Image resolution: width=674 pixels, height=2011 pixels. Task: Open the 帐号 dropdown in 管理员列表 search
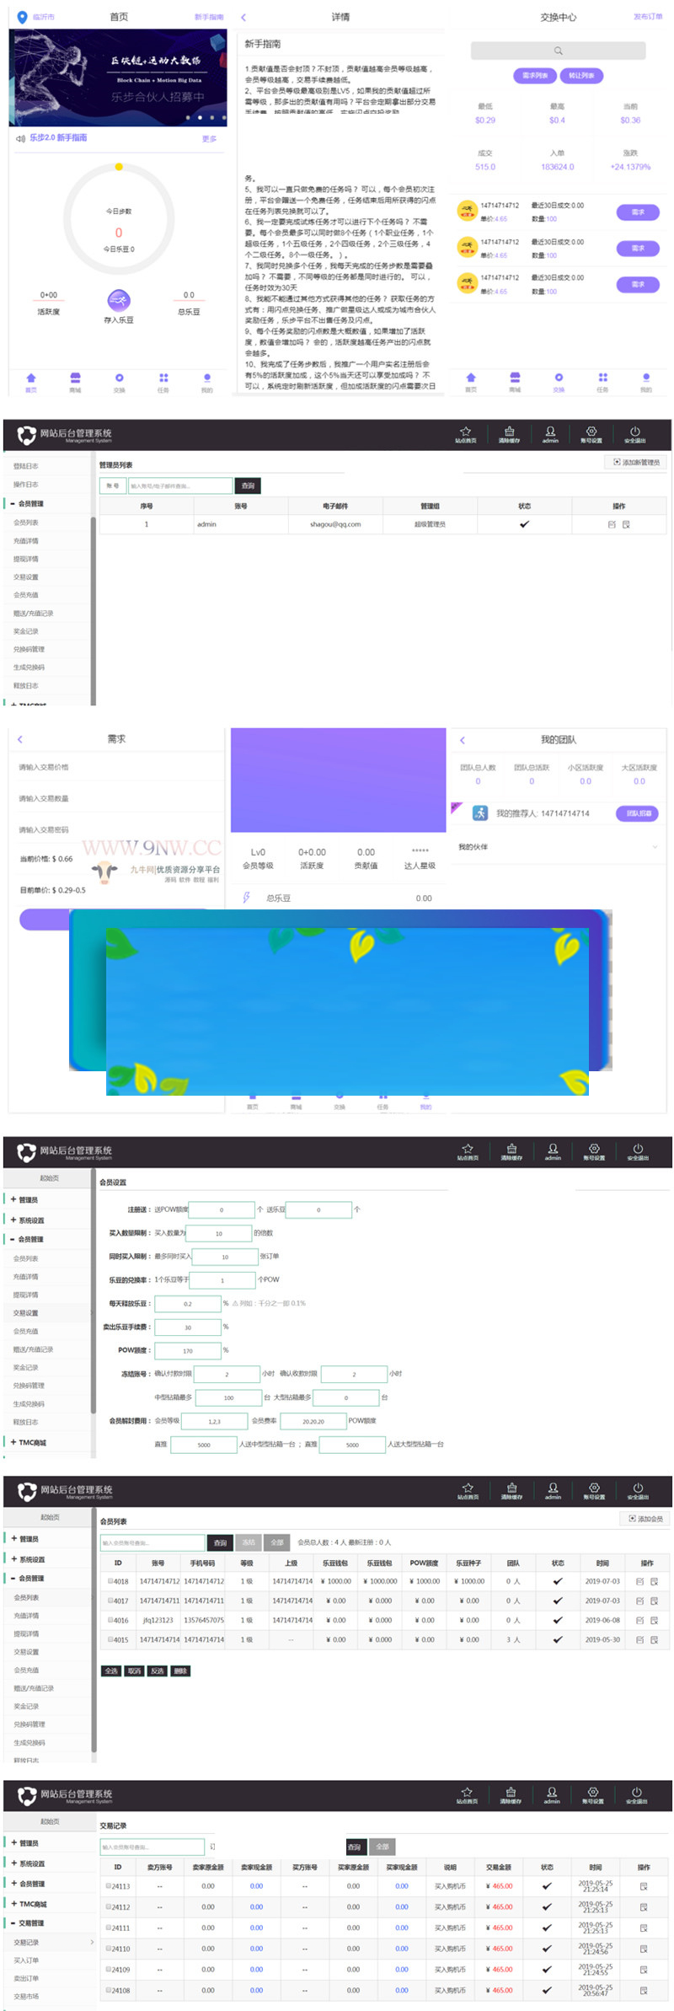tap(112, 485)
